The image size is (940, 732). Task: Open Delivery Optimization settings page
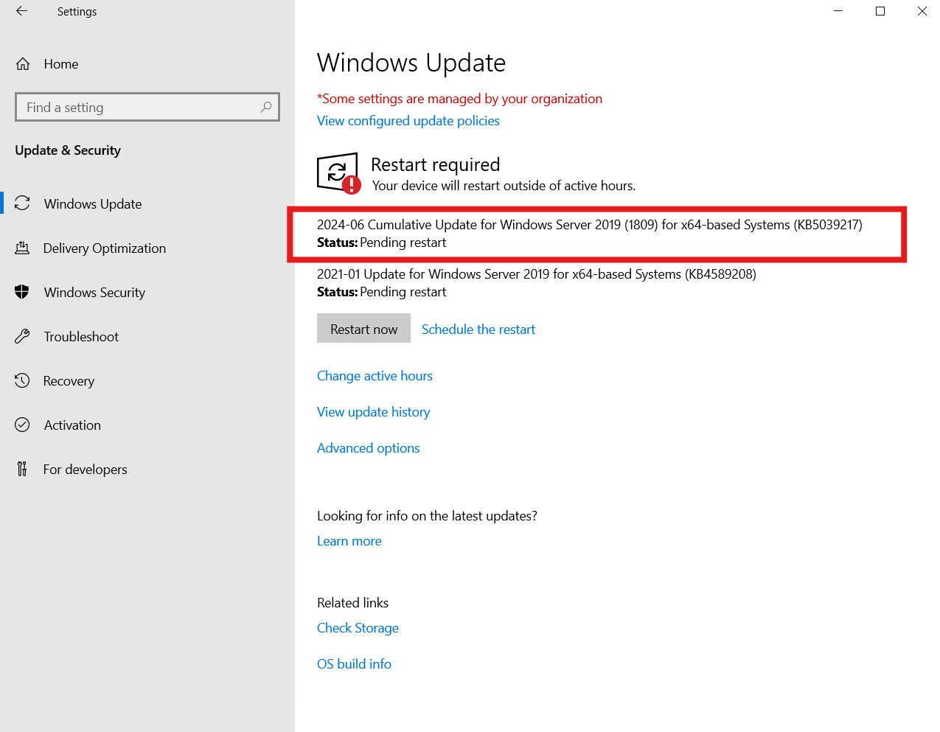[x=105, y=248]
